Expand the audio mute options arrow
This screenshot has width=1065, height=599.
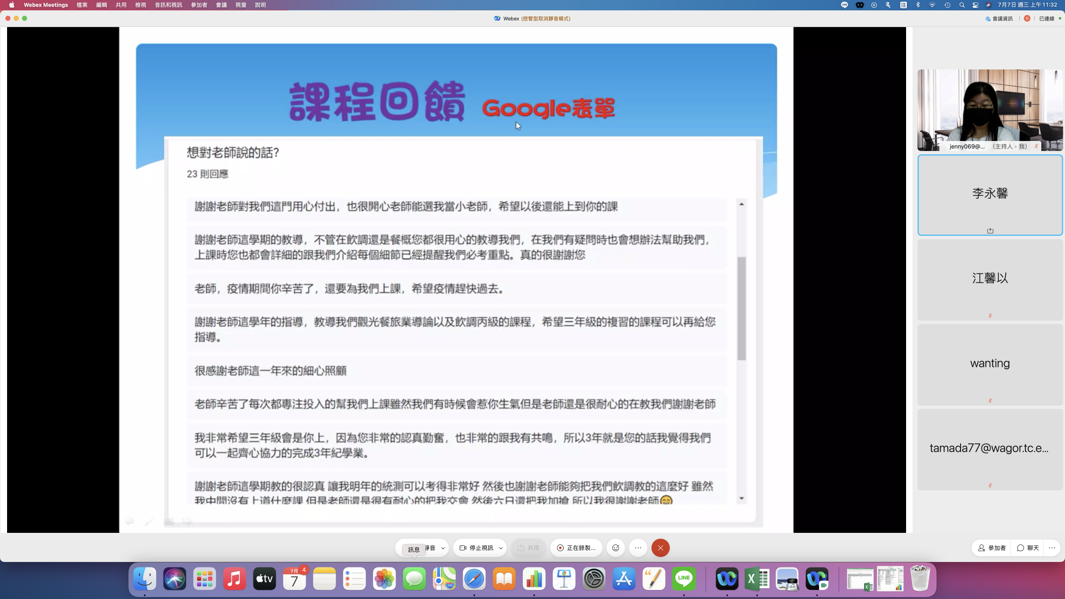pos(443,548)
